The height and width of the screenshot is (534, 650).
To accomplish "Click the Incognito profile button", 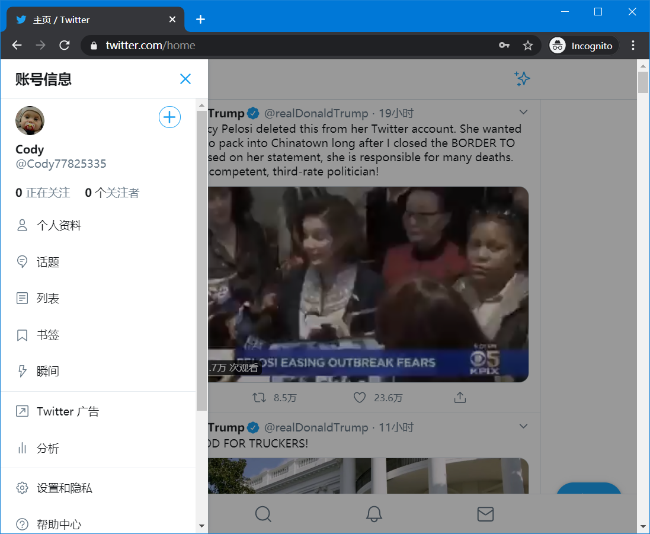I will tap(583, 46).
